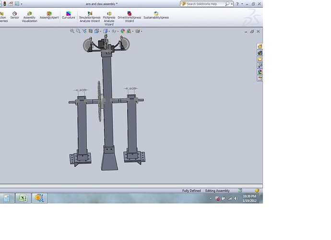331x240 pixels.
Task: Expand the View Settings dropdown arrow
Action: point(142,31)
